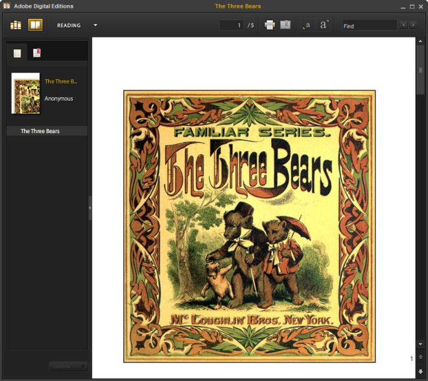Select the Reading view icon
The height and width of the screenshot is (381, 428).
[35, 25]
